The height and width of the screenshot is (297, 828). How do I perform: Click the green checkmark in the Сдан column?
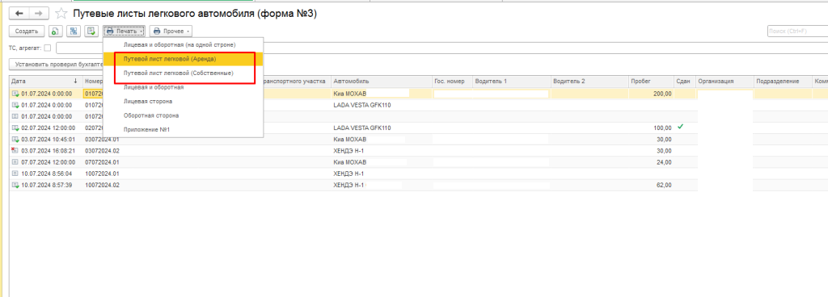pyautogui.click(x=680, y=127)
